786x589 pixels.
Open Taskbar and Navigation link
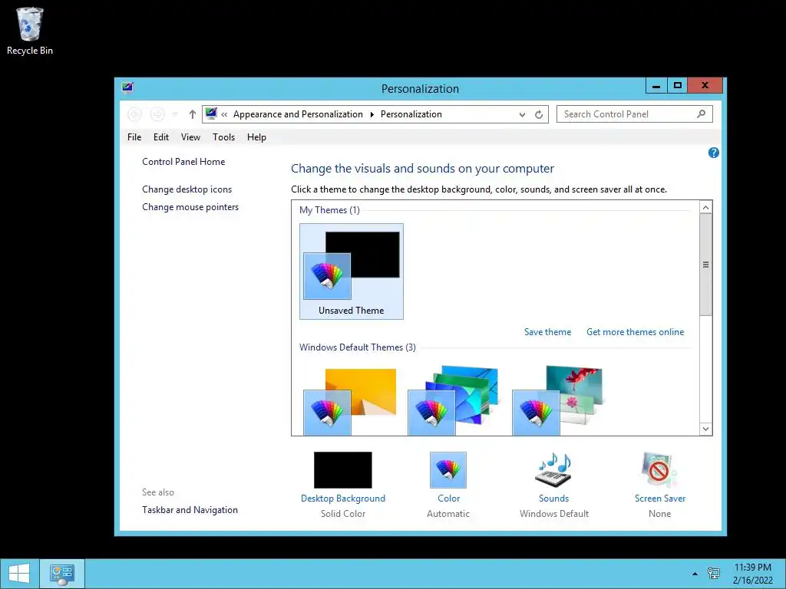190,510
